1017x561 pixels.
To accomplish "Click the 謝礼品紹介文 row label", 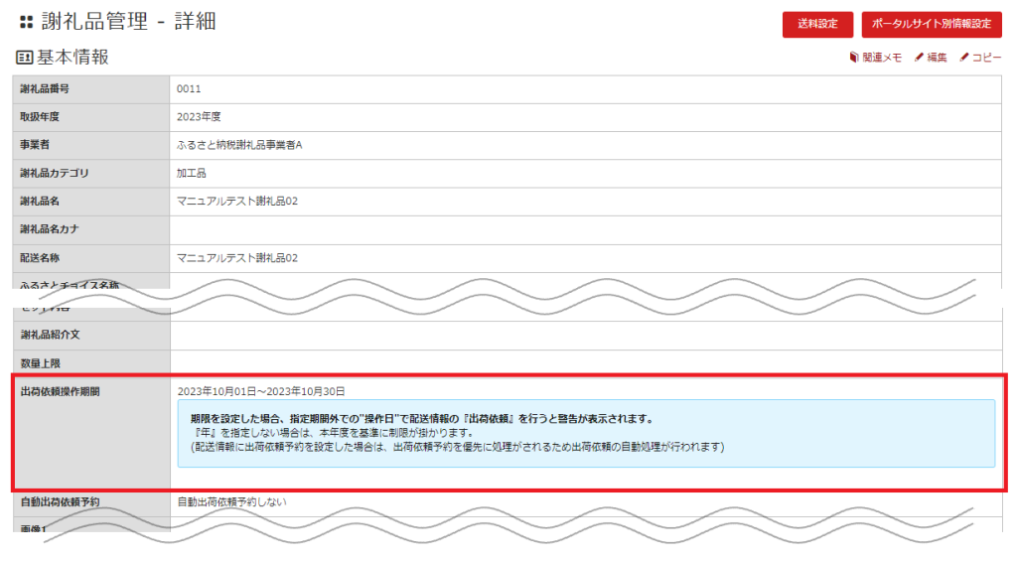I will [x=54, y=335].
